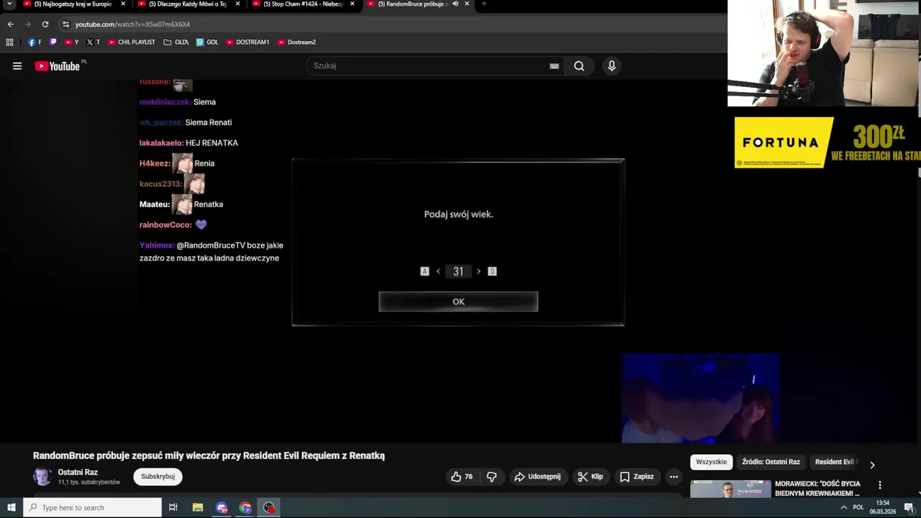This screenshot has width=921, height=518.
Task: Open the browser apps grid shortcut
Action: coord(9,42)
